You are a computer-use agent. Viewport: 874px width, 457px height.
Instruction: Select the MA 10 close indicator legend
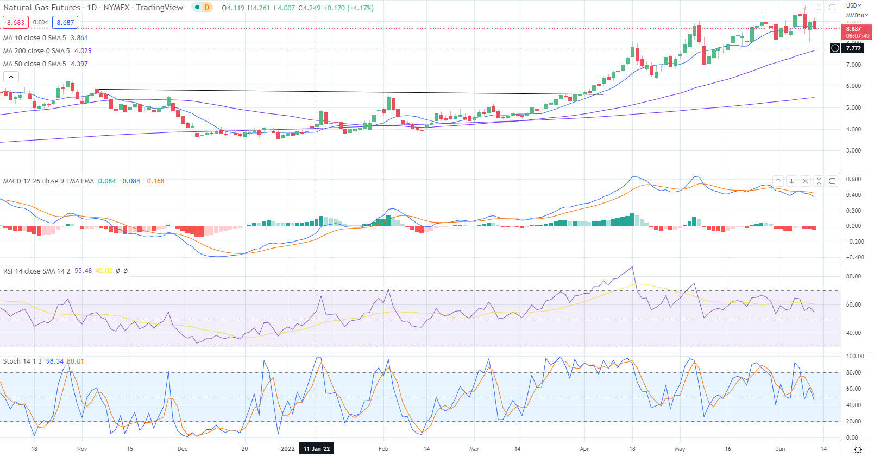(x=35, y=38)
